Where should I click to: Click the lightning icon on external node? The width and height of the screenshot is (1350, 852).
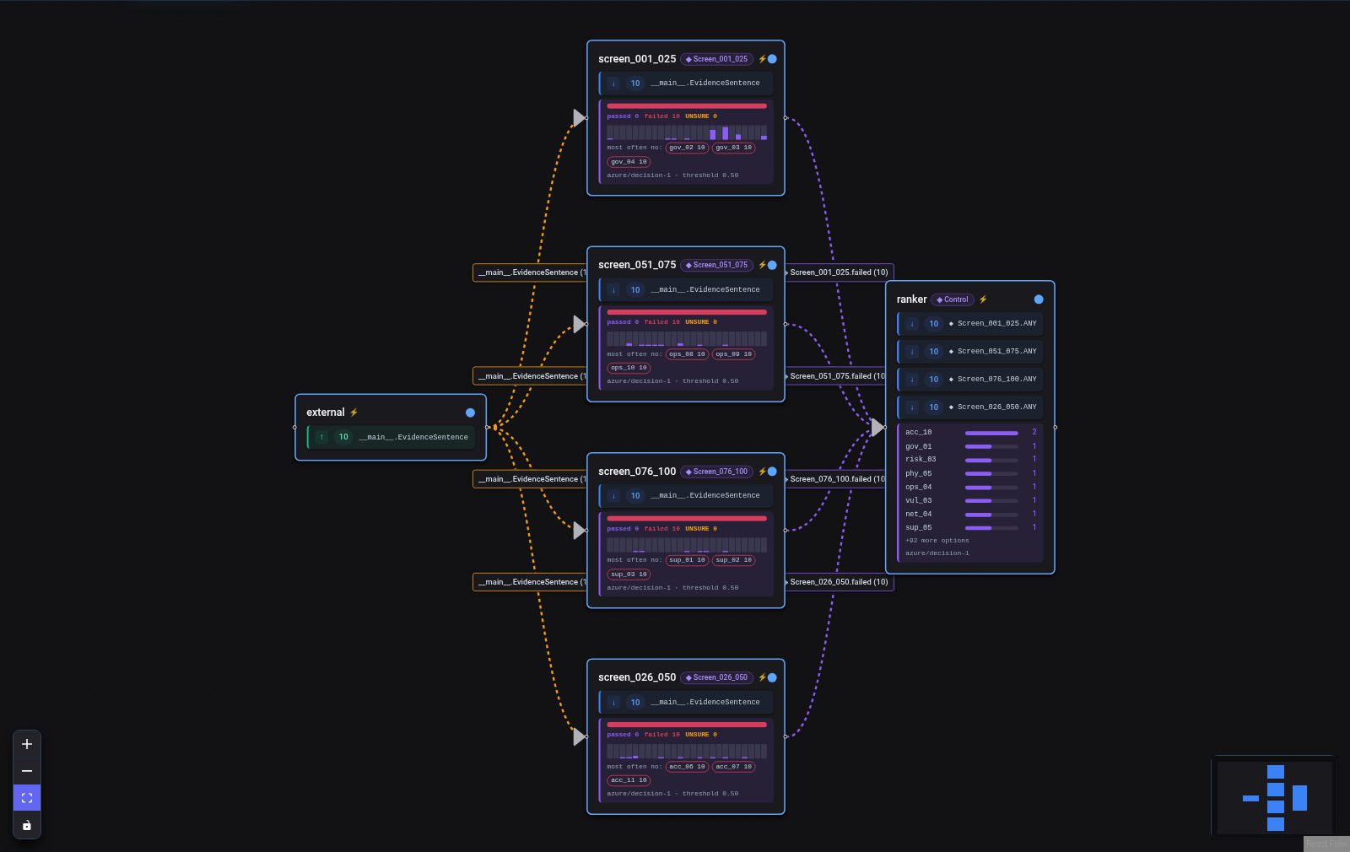[x=354, y=413]
